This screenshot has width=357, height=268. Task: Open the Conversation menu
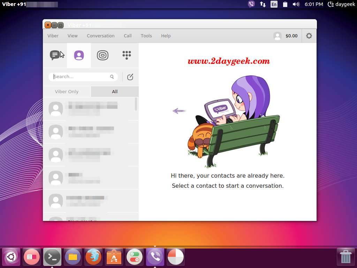coord(101,36)
